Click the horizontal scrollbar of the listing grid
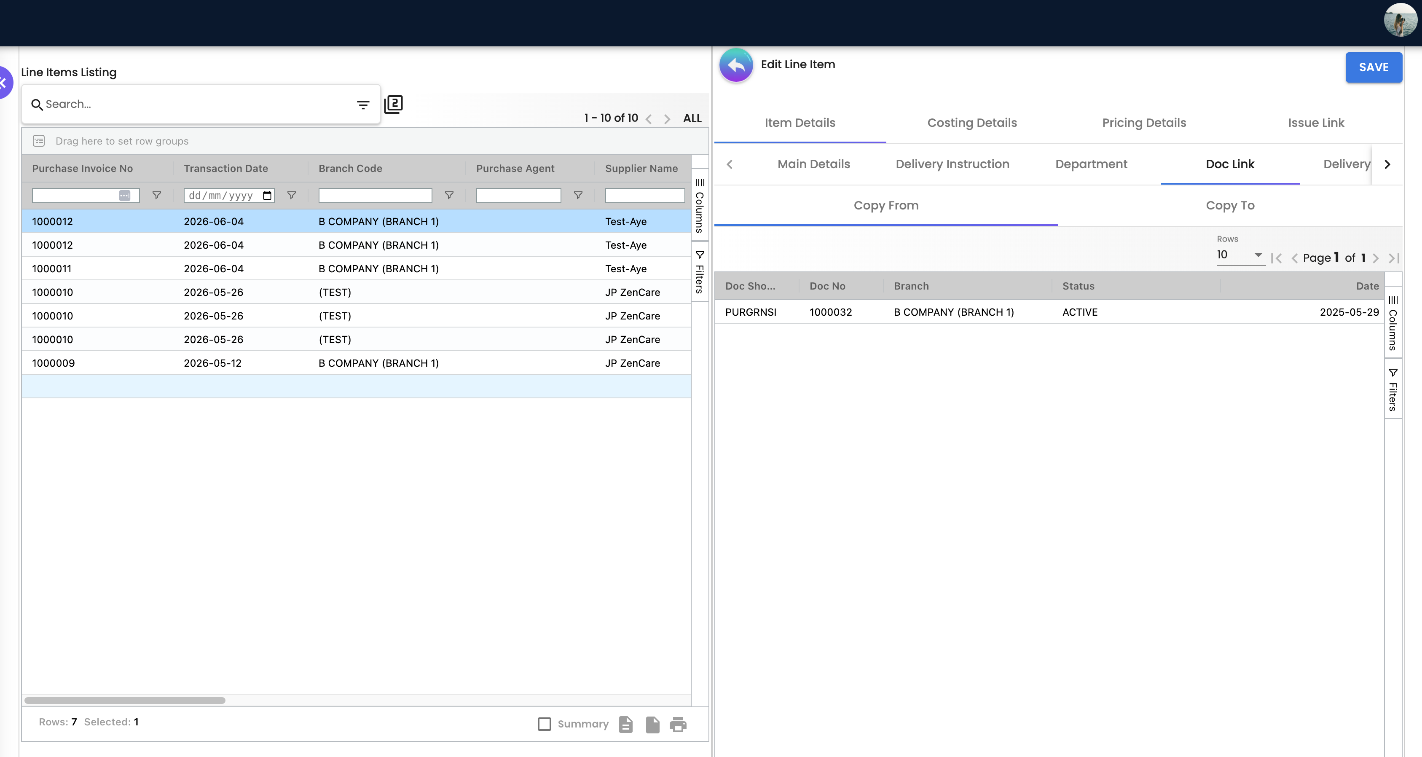The image size is (1422, 757). [x=125, y=701]
